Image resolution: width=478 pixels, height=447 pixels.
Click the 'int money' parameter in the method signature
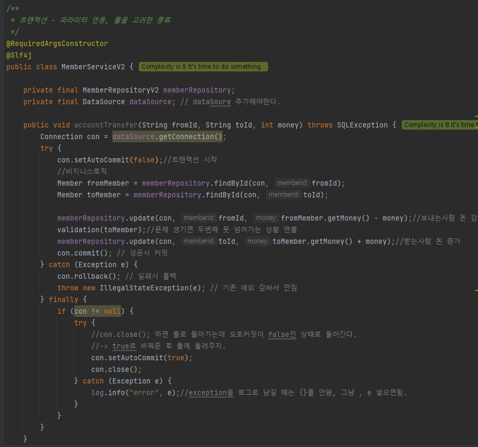280,125
